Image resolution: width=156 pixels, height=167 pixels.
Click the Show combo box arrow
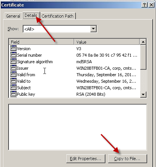(93, 29)
